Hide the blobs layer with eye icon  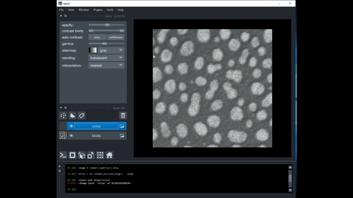71,136
